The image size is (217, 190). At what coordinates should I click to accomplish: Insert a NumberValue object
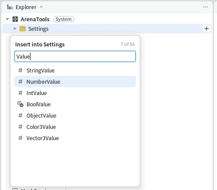click(x=75, y=82)
